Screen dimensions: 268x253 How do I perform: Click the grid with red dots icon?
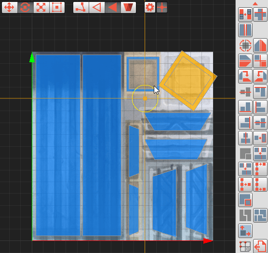click(245, 247)
